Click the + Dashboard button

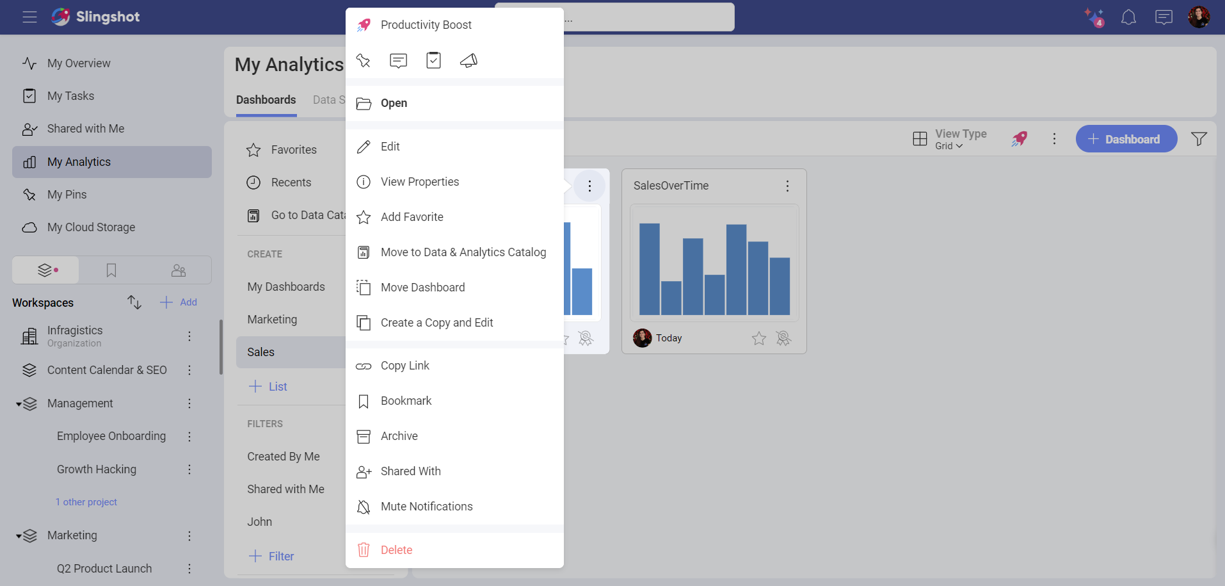tap(1126, 139)
